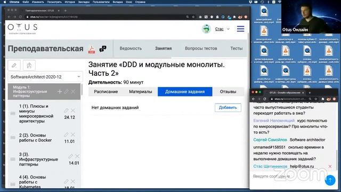Viewport: 341px width, 192px height.
Task: Open История menu in macOS menu bar
Action: click(70, 2)
